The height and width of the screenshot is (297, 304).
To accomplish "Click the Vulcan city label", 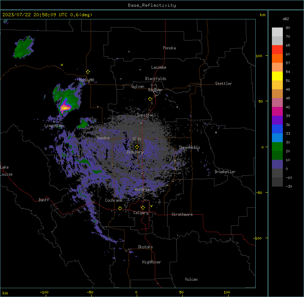I will [191, 279].
